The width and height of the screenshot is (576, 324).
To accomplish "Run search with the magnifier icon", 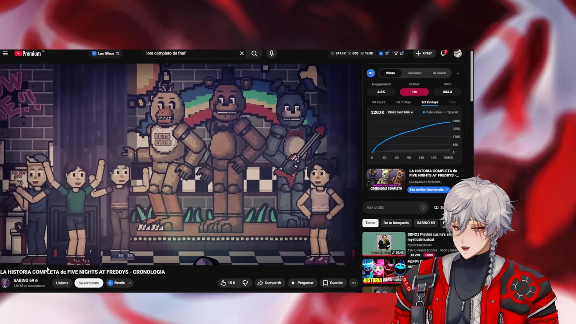I will pyautogui.click(x=254, y=53).
